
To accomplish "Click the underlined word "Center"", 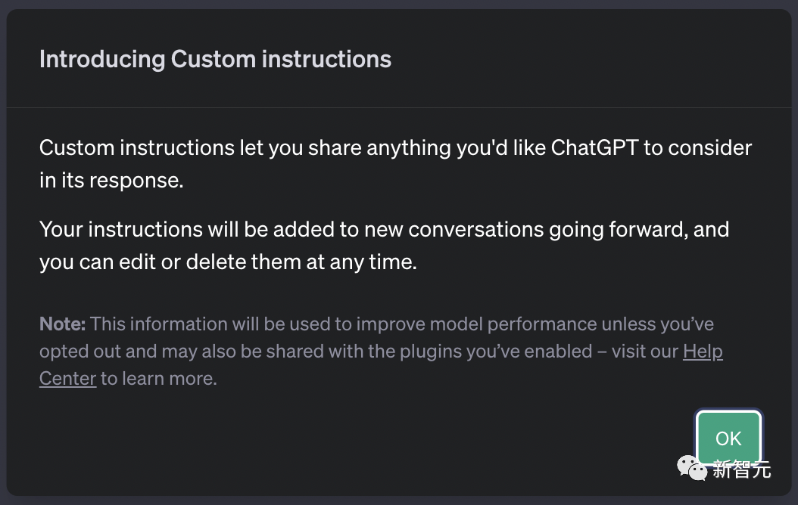I will coord(67,379).
